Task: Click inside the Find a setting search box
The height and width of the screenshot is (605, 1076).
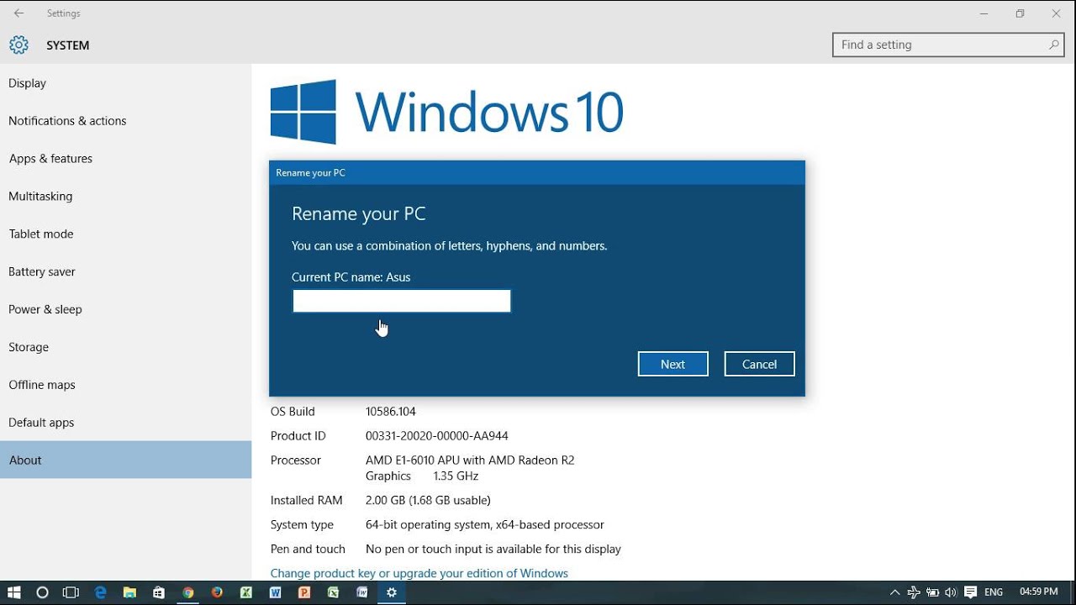Action: (x=949, y=45)
